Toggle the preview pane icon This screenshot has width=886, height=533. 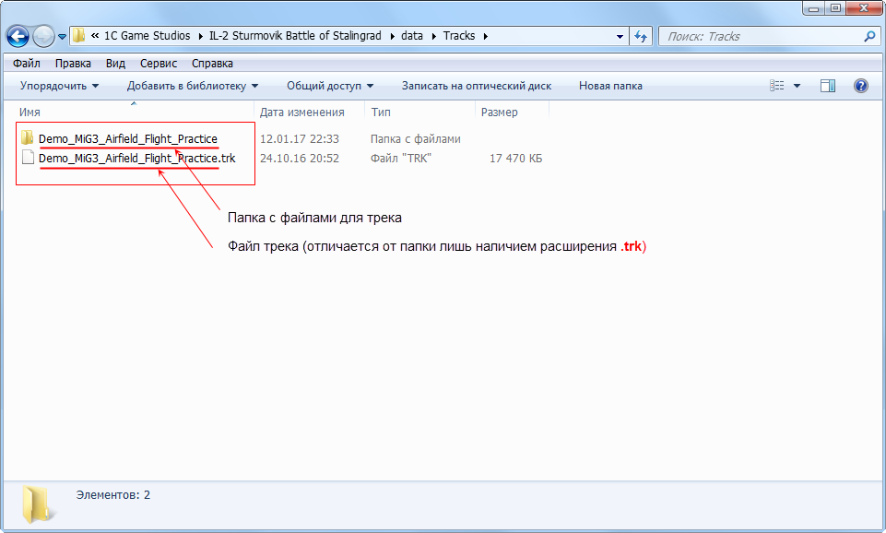click(828, 86)
